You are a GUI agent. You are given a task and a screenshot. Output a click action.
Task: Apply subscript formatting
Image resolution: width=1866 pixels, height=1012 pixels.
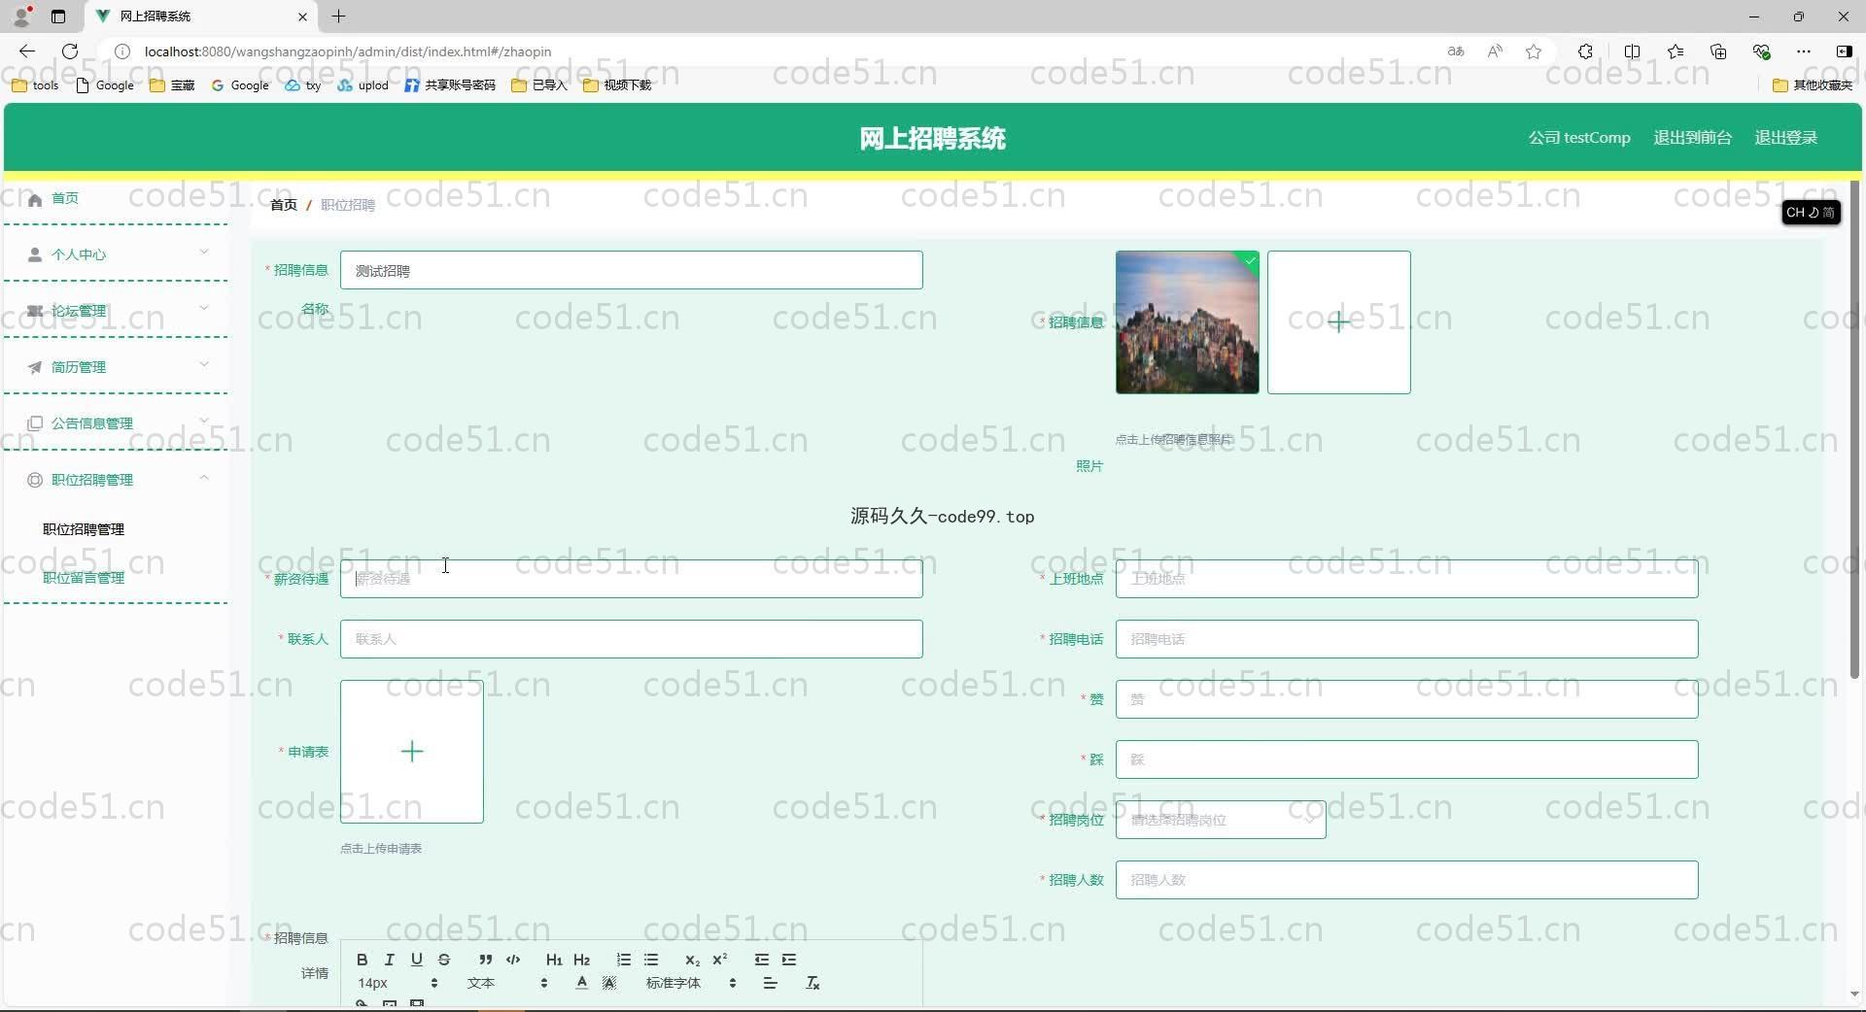click(x=692, y=960)
